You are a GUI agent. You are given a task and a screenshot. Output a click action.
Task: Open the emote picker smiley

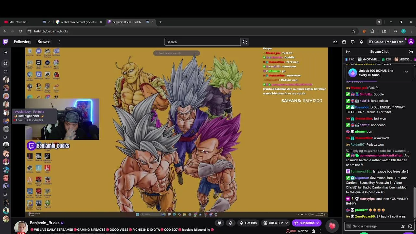click(x=410, y=226)
